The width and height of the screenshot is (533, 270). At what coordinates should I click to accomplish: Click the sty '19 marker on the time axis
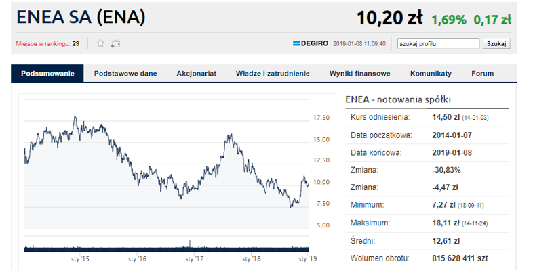[x=308, y=258]
